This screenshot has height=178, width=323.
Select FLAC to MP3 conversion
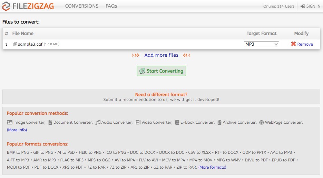[x=72, y=160]
